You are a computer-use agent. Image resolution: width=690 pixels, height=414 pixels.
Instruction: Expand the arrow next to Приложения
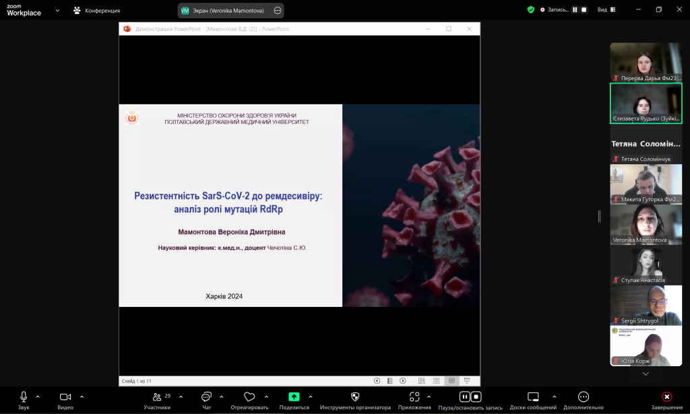coord(429,397)
